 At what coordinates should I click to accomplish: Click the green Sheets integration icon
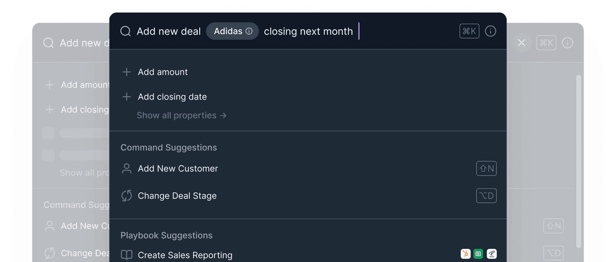click(478, 254)
